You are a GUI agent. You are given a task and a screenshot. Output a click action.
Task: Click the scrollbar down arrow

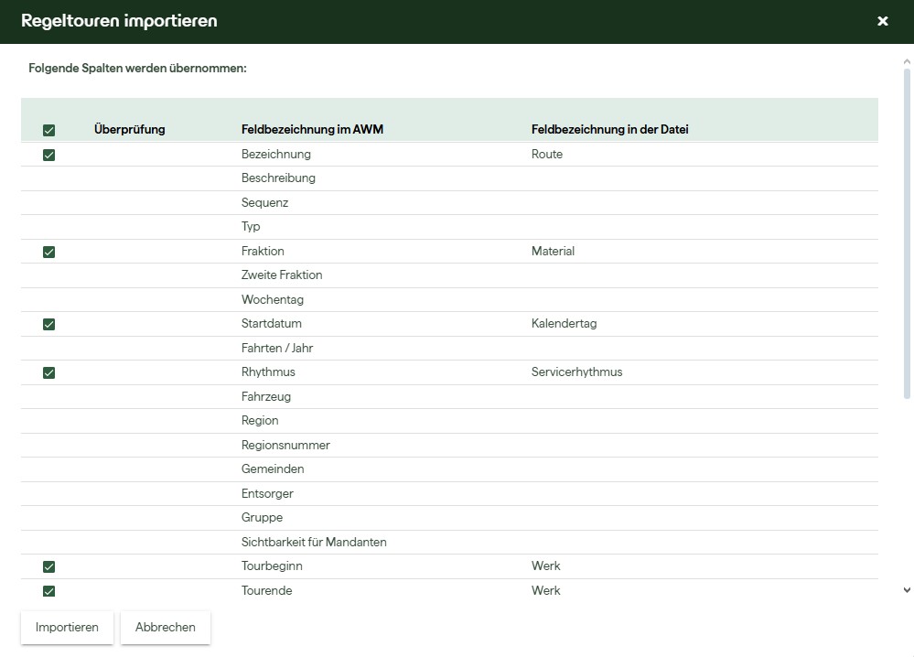(x=907, y=591)
